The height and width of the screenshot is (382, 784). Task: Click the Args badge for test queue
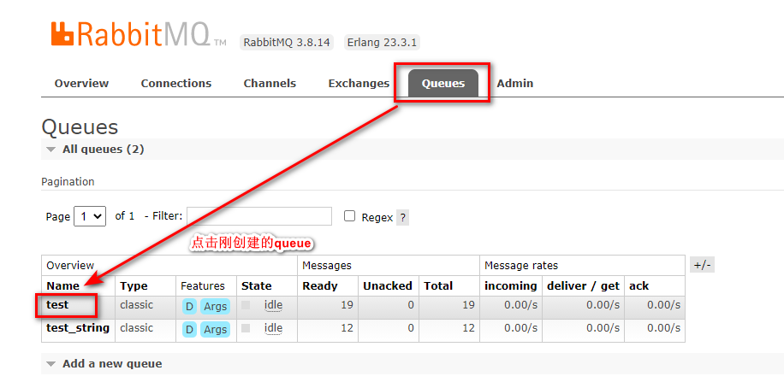(x=215, y=306)
